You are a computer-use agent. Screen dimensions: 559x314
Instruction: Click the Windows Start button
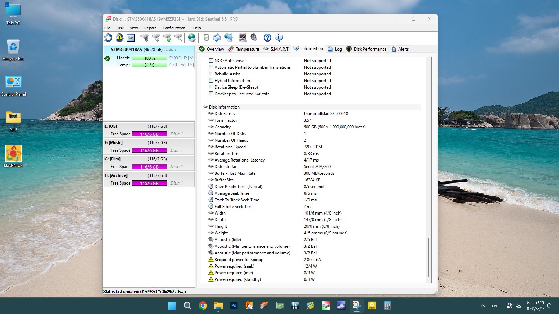(x=172, y=306)
